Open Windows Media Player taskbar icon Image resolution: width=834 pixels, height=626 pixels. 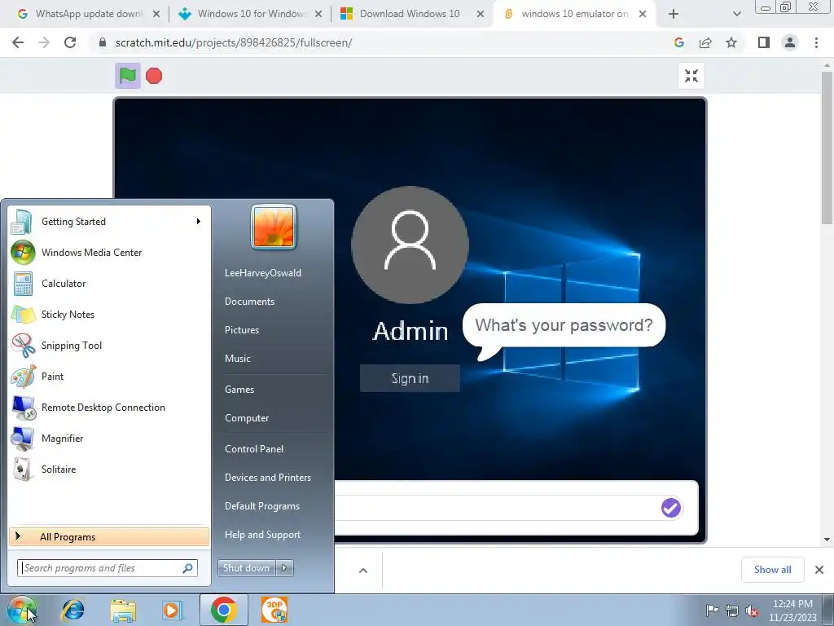click(173, 610)
